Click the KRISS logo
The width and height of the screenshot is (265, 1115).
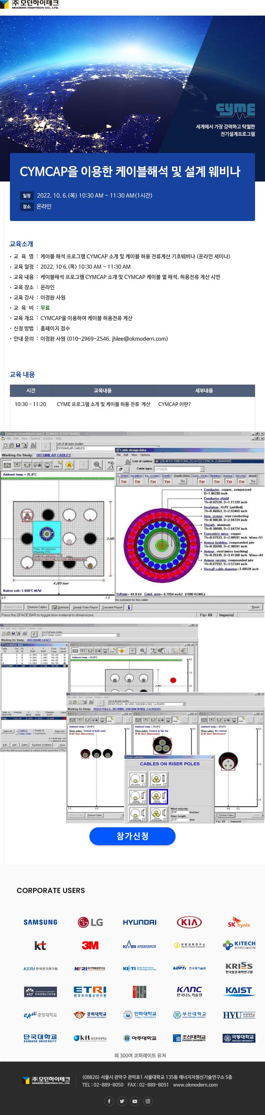[239, 968]
